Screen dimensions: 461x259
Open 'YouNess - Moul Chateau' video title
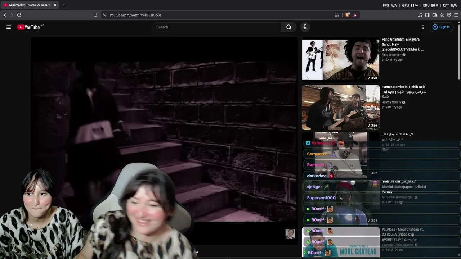click(403, 235)
